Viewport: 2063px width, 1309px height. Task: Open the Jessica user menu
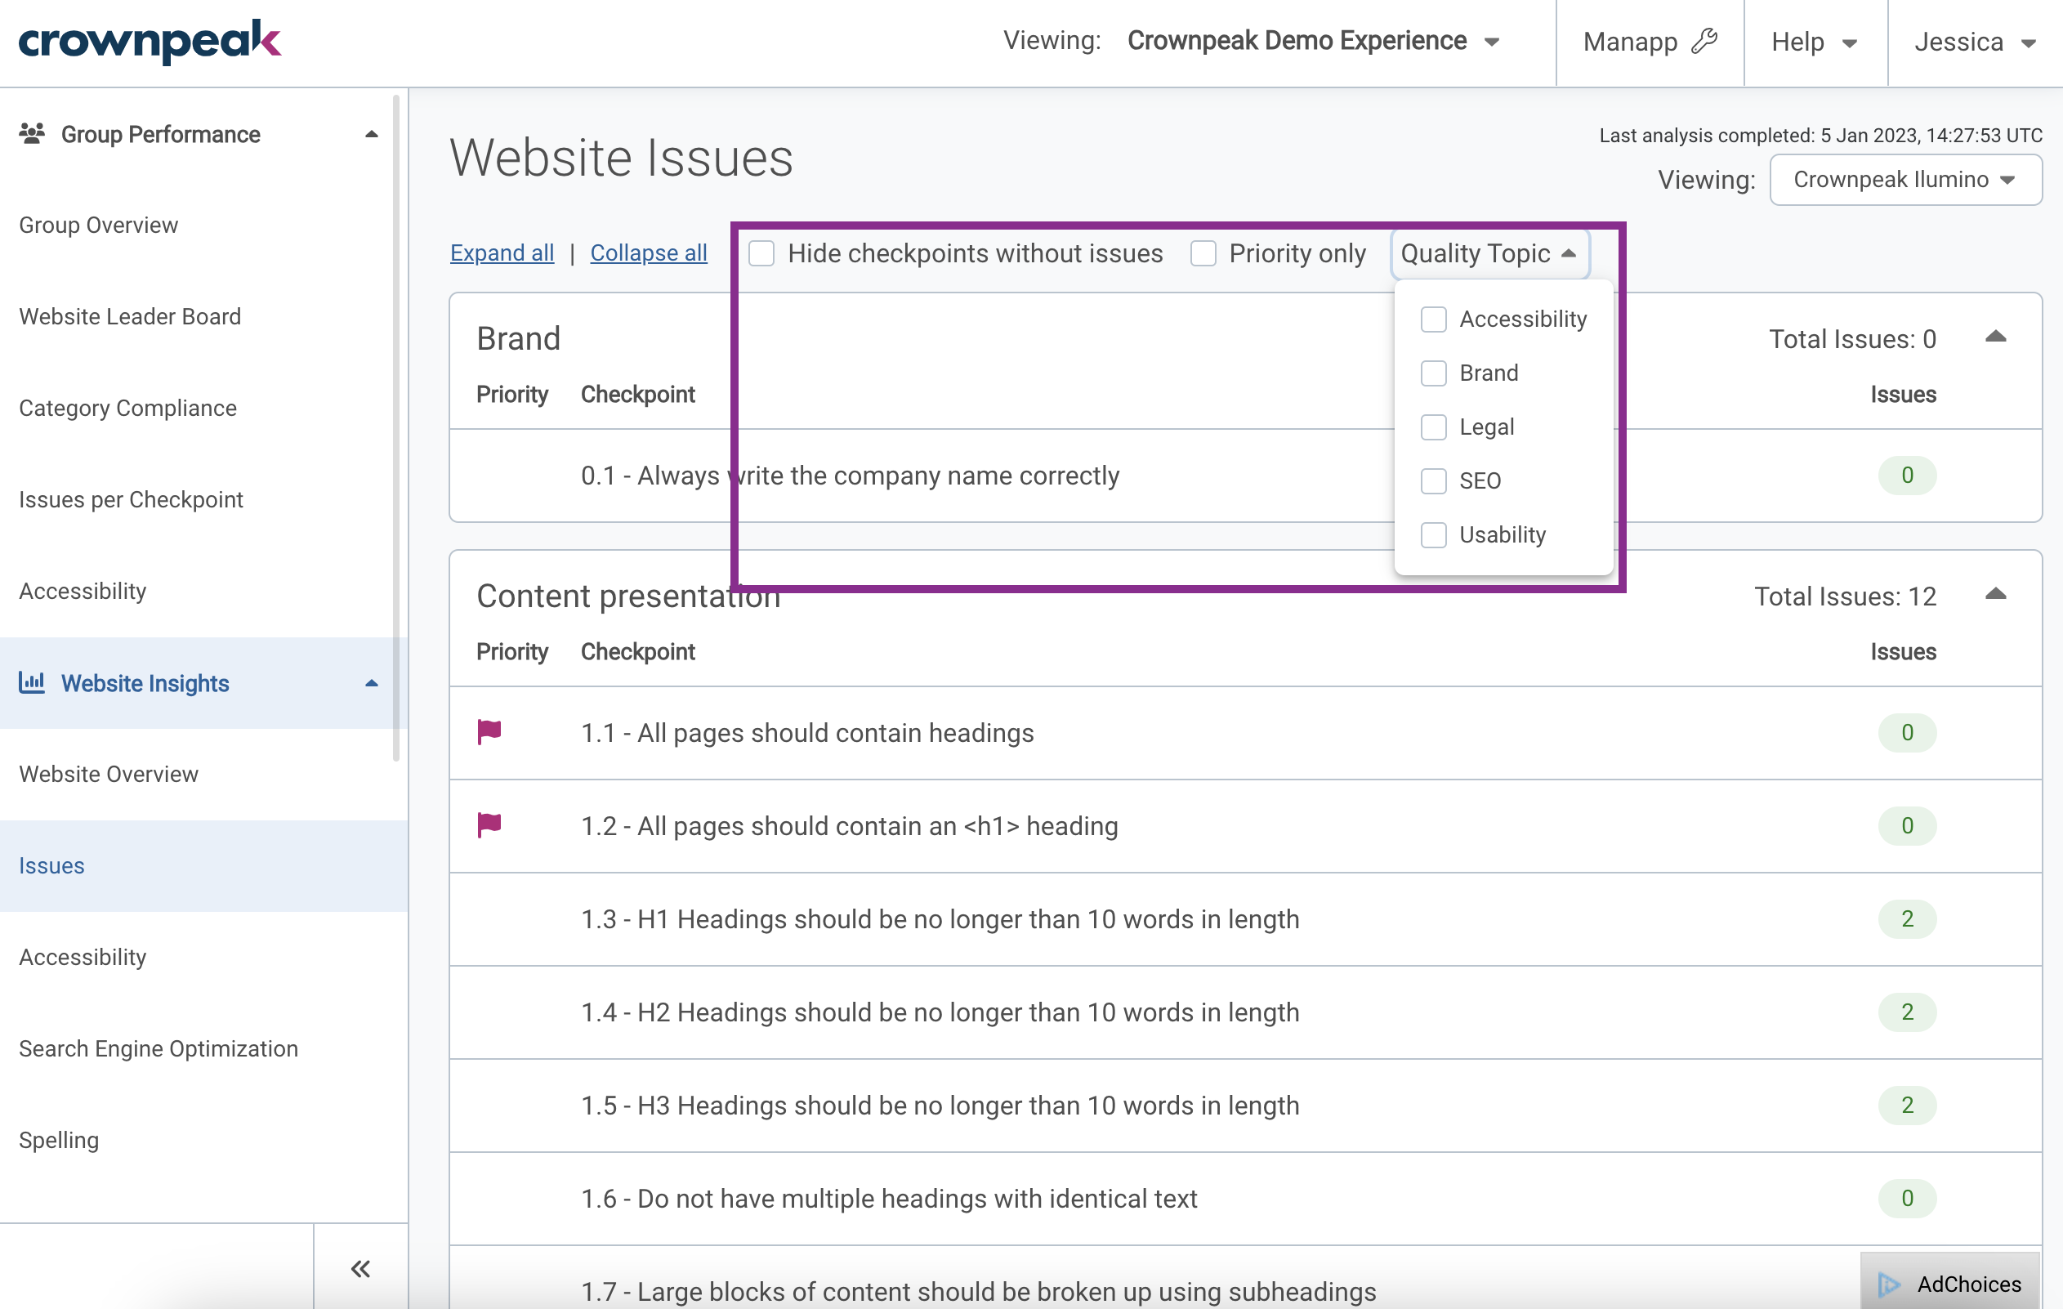(1975, 42)
